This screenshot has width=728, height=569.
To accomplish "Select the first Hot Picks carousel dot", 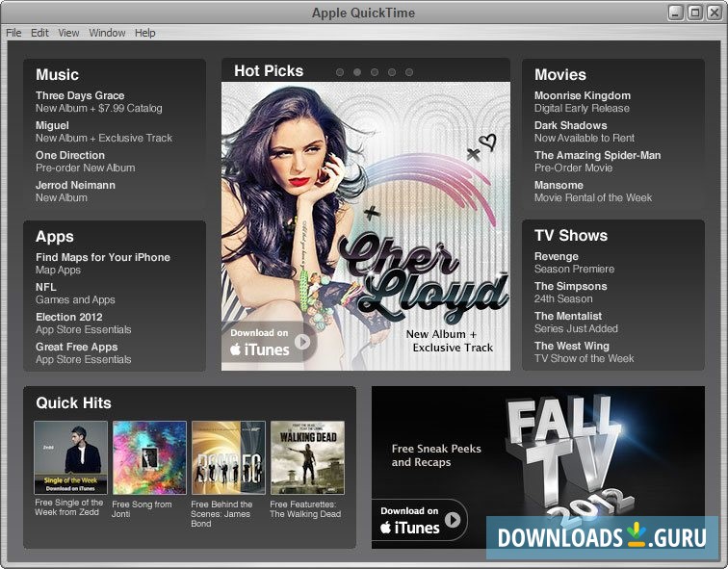I will [x=340, y=72].
